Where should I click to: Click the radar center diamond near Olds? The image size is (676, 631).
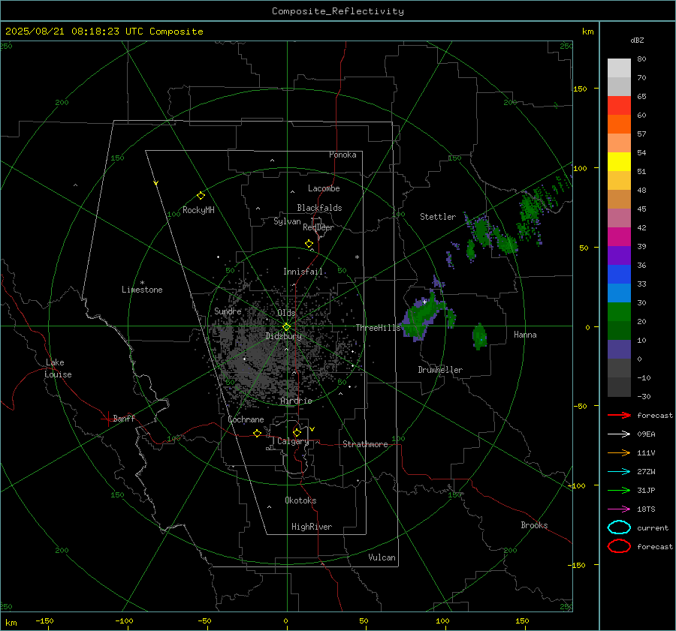tap(286, 327)
